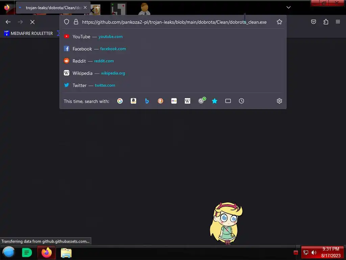This screenshot has width=346, height=260.
Task: Open tracking protection shield icon
Action: 67,22
